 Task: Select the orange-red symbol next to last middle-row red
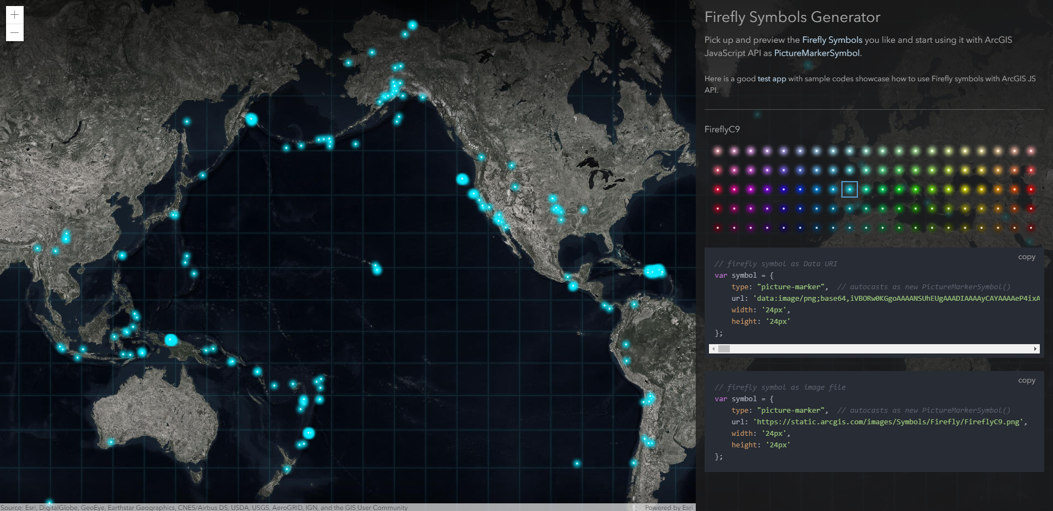pos(1015,189)
